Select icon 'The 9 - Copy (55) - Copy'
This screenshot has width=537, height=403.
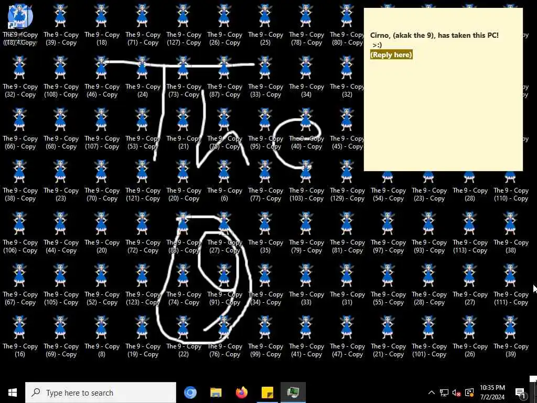pyautogui.click(x=388, y=285)
